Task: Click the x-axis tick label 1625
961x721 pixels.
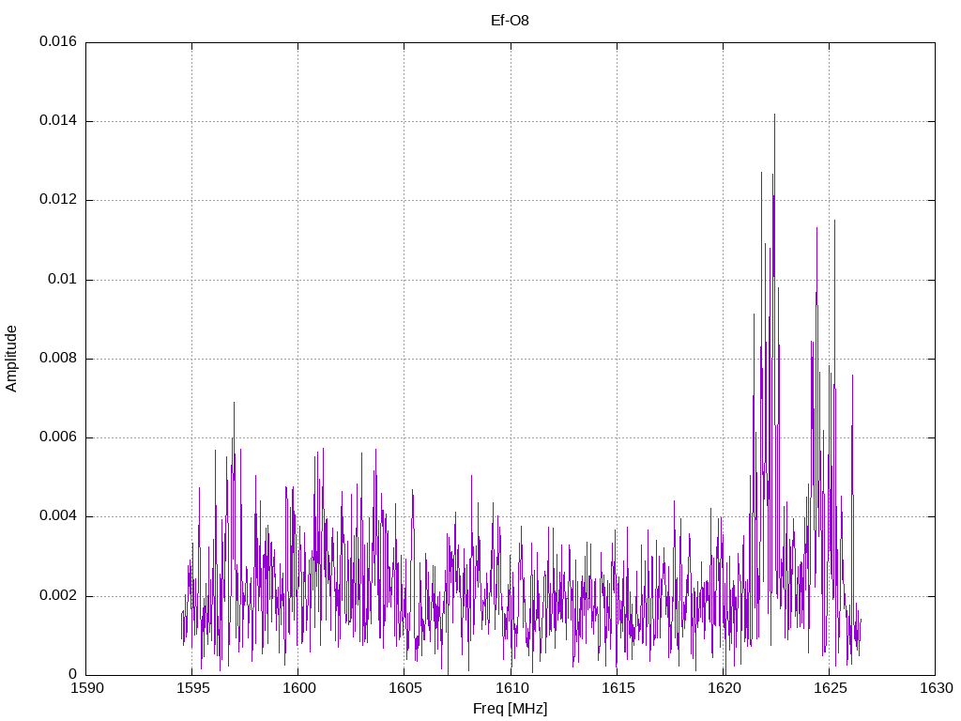Action: click(x=830, y=688)
